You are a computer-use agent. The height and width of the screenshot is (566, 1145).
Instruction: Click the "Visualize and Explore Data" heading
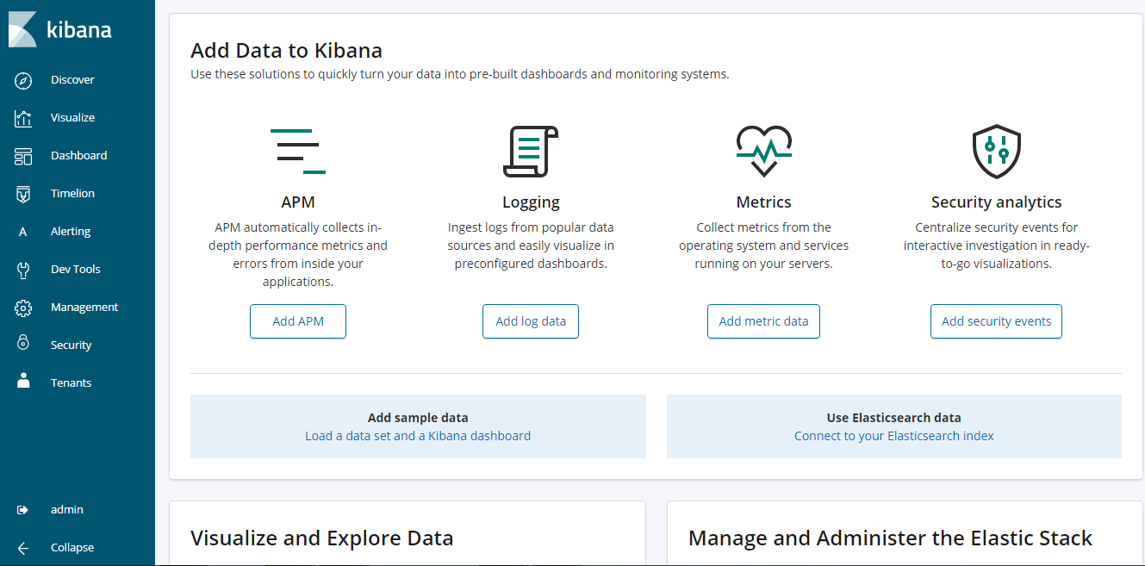[321, 538]
